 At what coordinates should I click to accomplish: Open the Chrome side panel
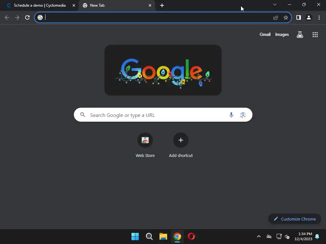(x=299, y=18)
